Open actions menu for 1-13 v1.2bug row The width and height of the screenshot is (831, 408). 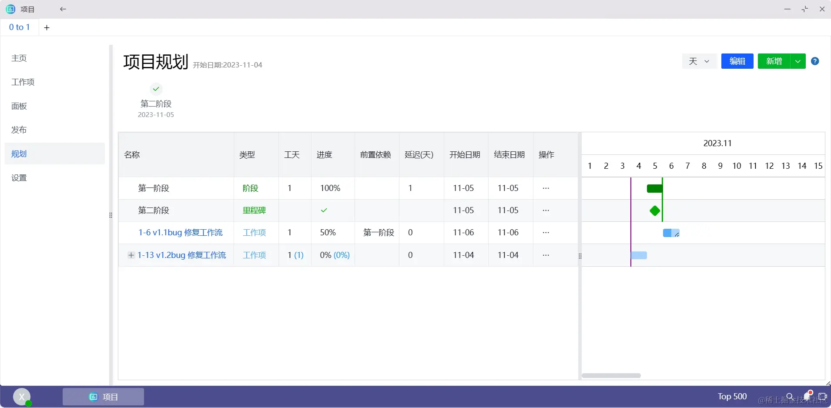tap(546, 255)
